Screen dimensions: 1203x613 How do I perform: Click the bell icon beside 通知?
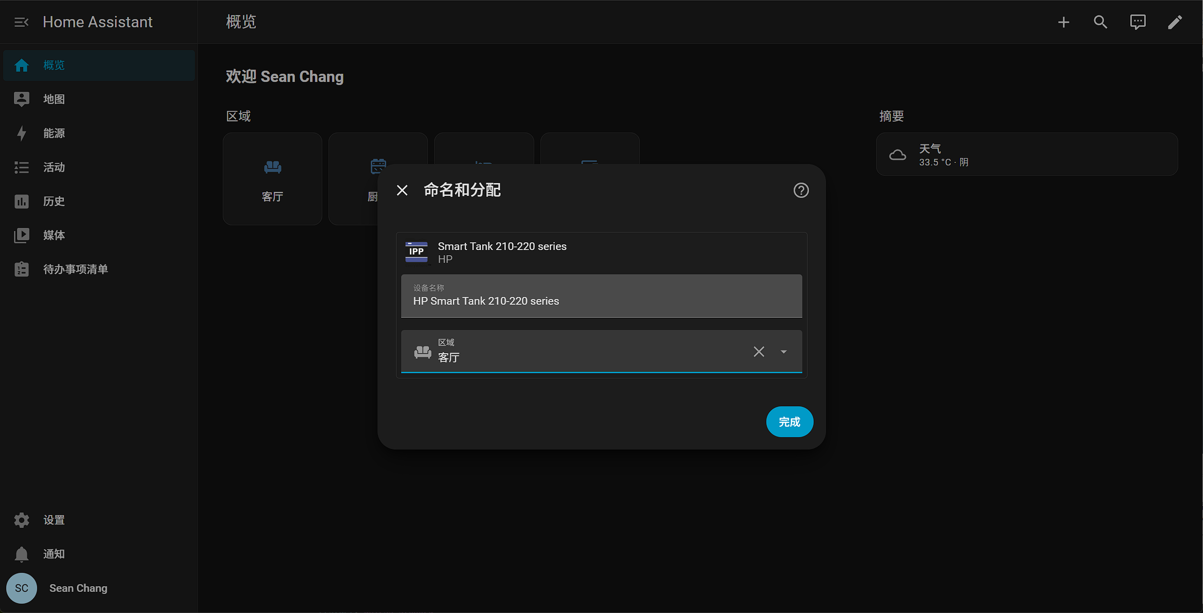[x=22, y=554]
